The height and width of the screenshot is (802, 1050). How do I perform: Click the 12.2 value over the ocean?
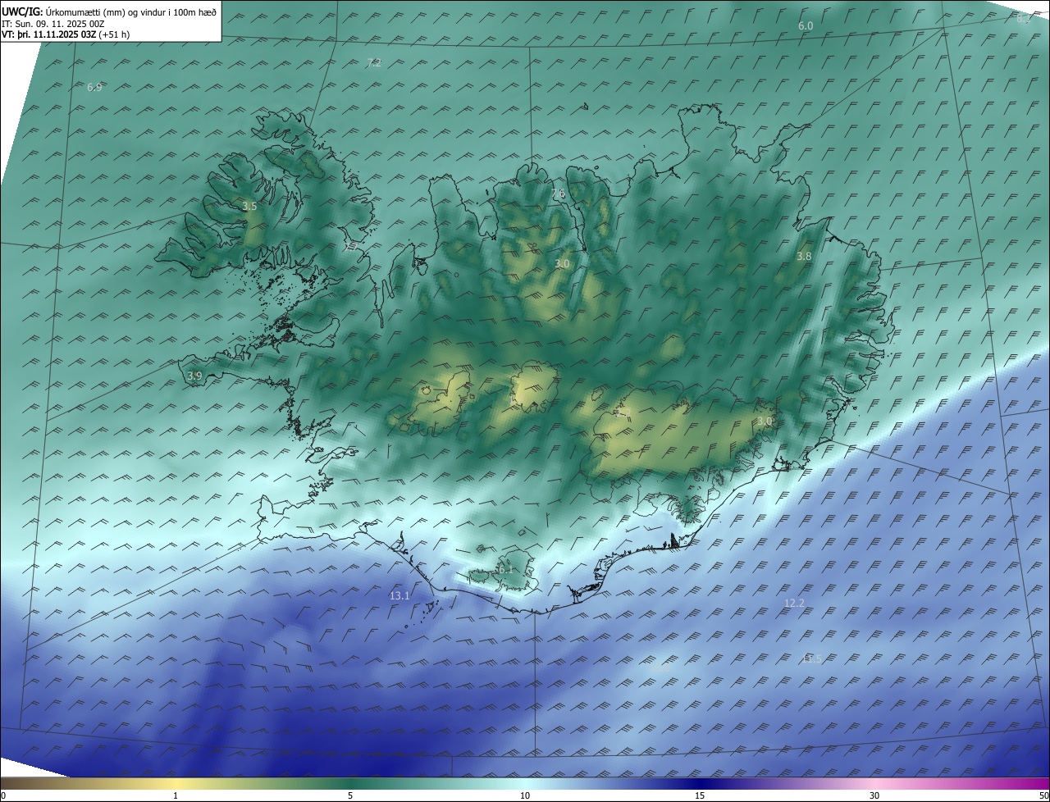click(x=794, y=603)
